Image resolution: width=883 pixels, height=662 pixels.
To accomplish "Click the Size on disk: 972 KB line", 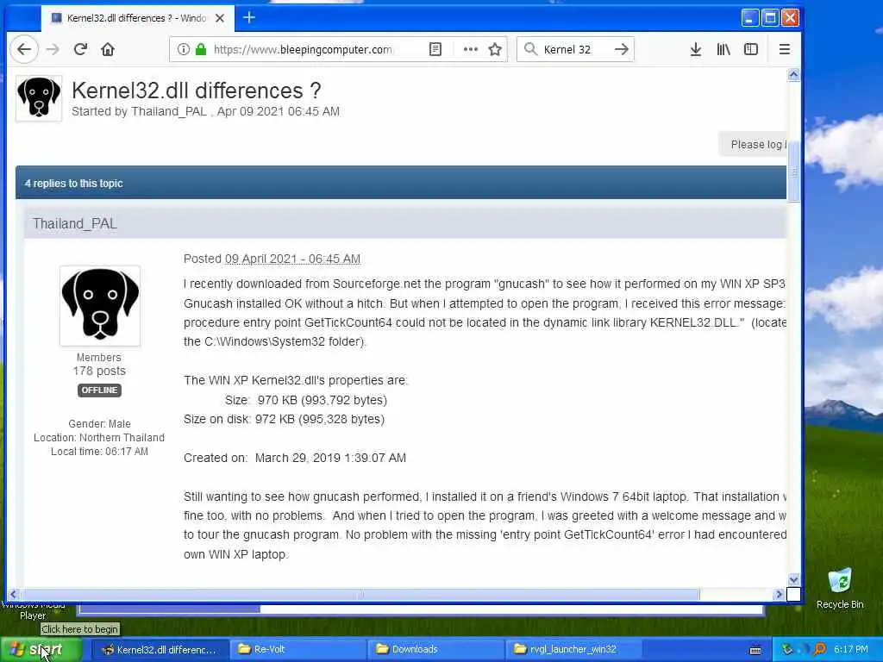I will coord(284,420).
